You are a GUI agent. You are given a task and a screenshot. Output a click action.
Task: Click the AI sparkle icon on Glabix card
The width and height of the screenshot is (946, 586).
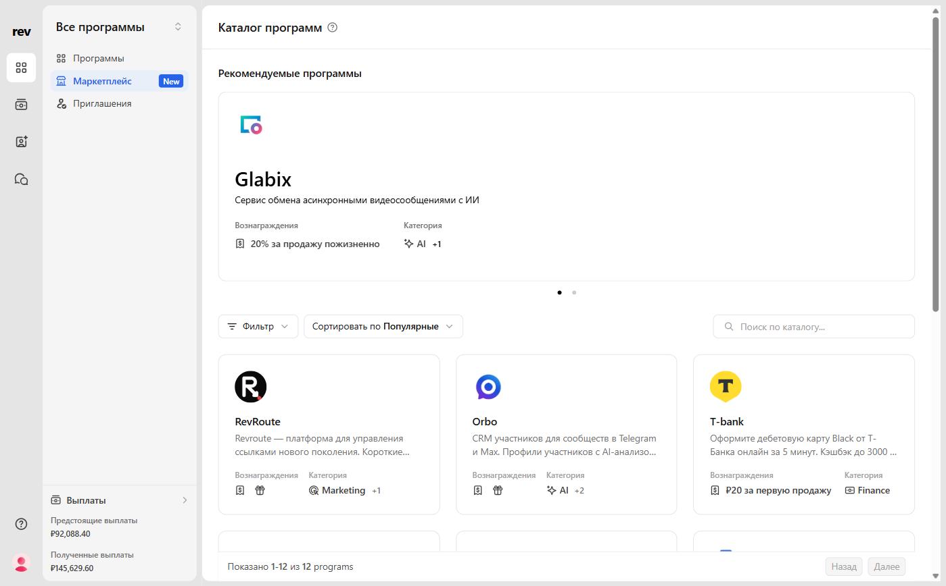408,244
